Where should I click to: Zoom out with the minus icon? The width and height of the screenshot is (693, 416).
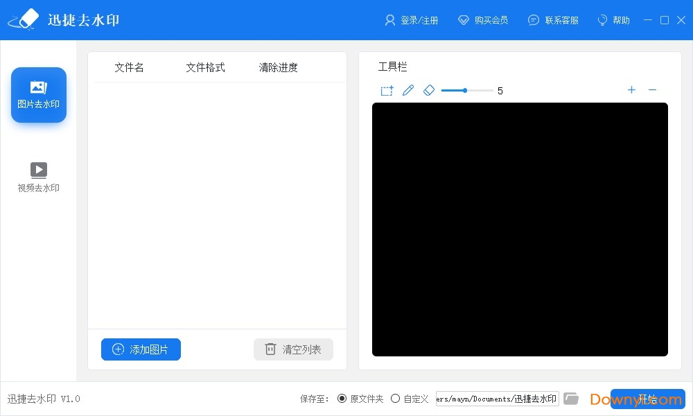pyautogui.click(x=652, y=90)
